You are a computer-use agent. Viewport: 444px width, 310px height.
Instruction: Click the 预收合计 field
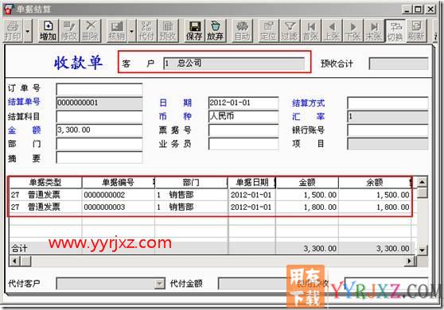(399, 64)
